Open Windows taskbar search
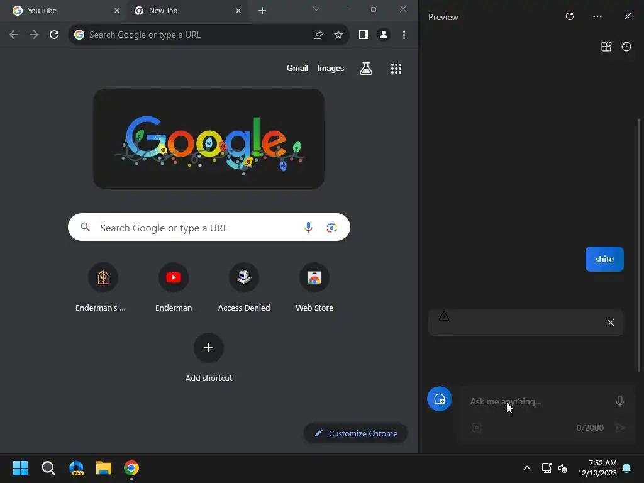The image size is (644, 483). pos(48,468)
